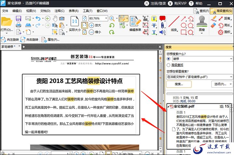Image resolution: width=234 pixels, height=155 pixels.
Task: Send the PDF by email with the envelope icon
Action: [28, 18]
